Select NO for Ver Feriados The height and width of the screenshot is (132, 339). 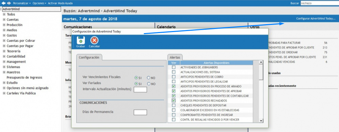[148, 84]
